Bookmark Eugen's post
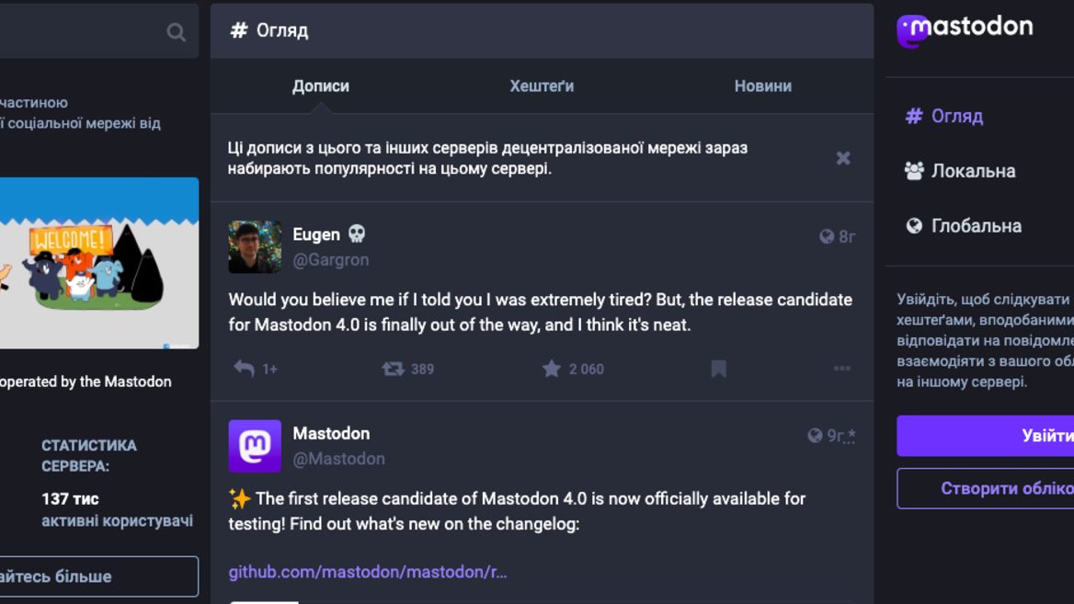The width and height of the screenshot is (1074, 604). [718, 369]
